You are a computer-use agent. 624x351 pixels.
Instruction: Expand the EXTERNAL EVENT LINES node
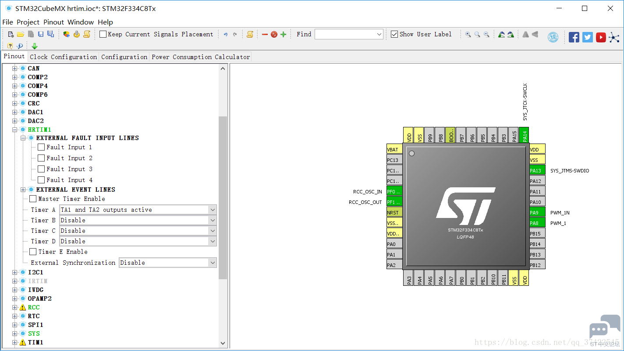pos(23,190)
